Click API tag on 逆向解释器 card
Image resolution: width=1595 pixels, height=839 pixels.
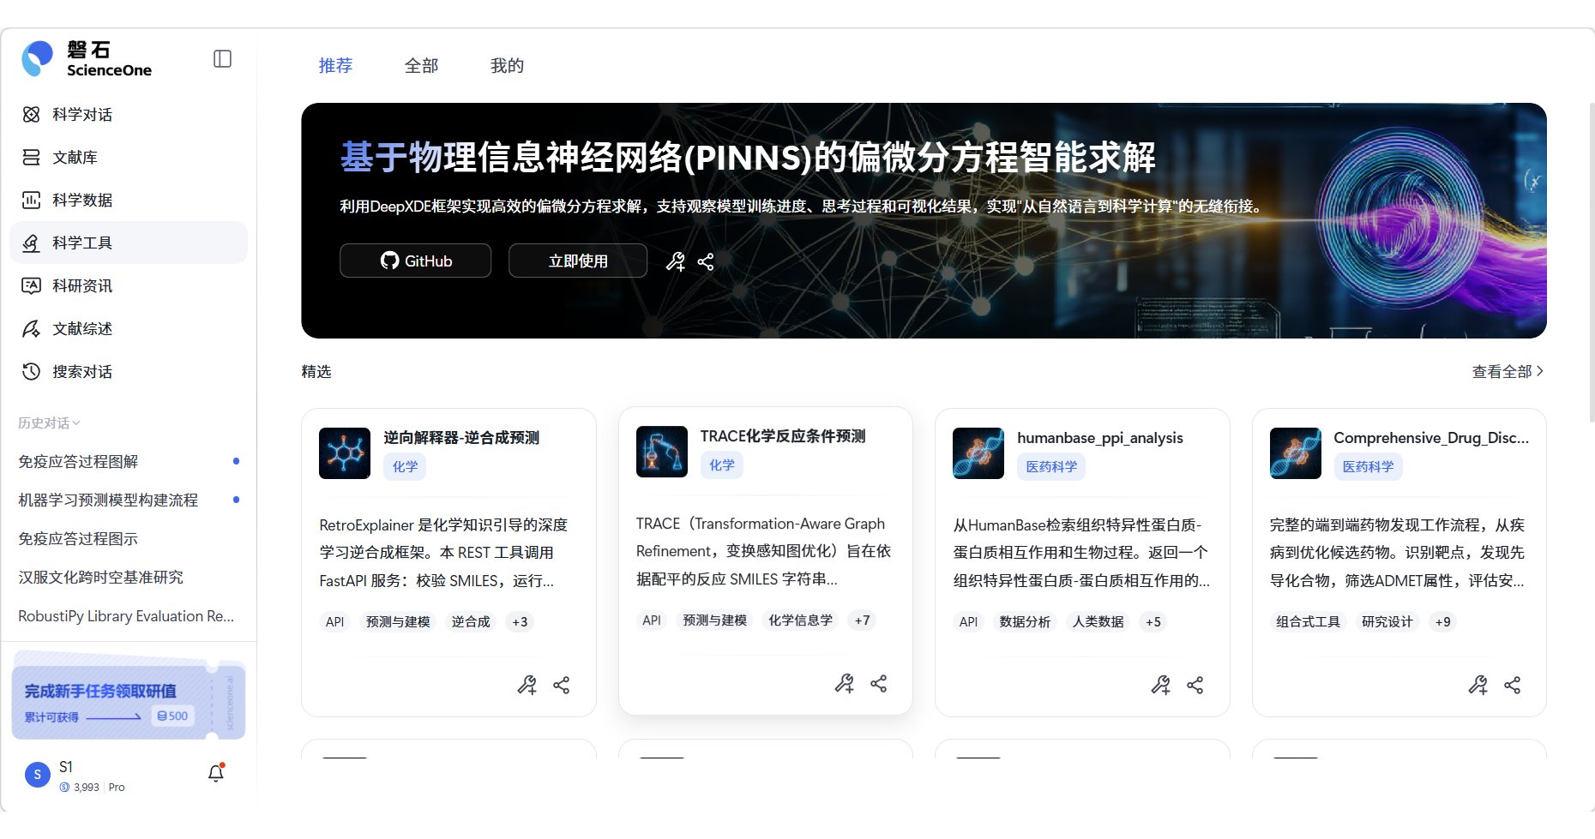coord(334,621)
